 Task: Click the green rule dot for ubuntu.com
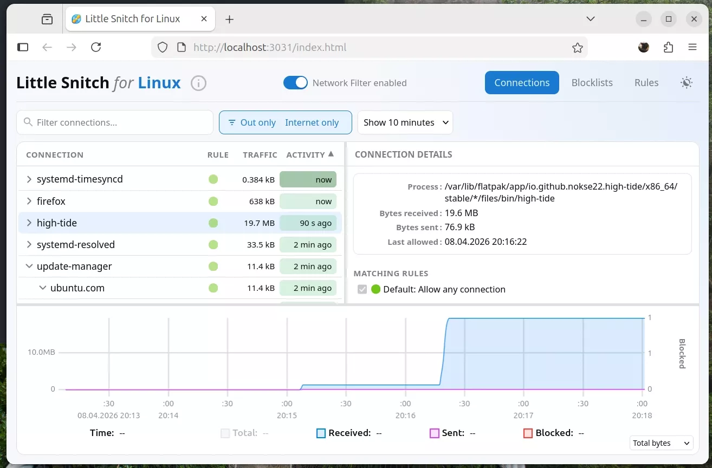[213, 288]
